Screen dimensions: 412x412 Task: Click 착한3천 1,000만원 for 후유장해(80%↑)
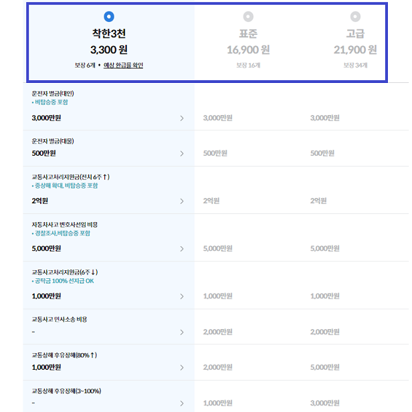(x=47, y=367)
